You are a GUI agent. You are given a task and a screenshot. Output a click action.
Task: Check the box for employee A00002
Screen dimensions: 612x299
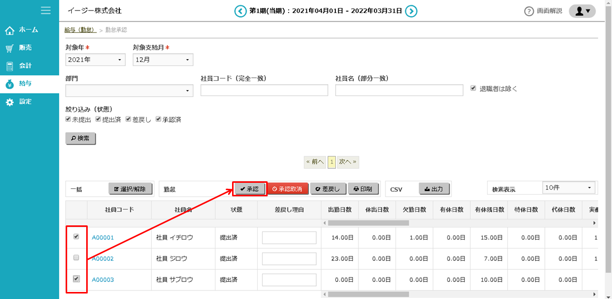coord(76,257)
